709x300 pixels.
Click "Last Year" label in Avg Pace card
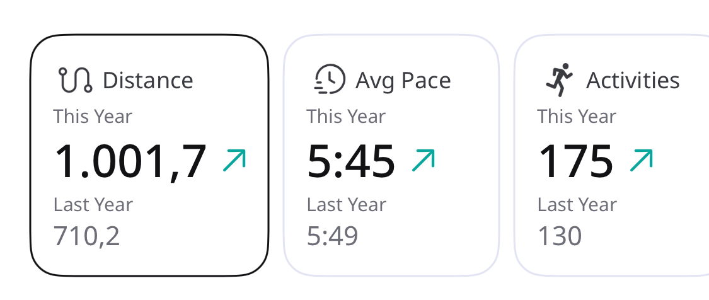tap(346, 205)
